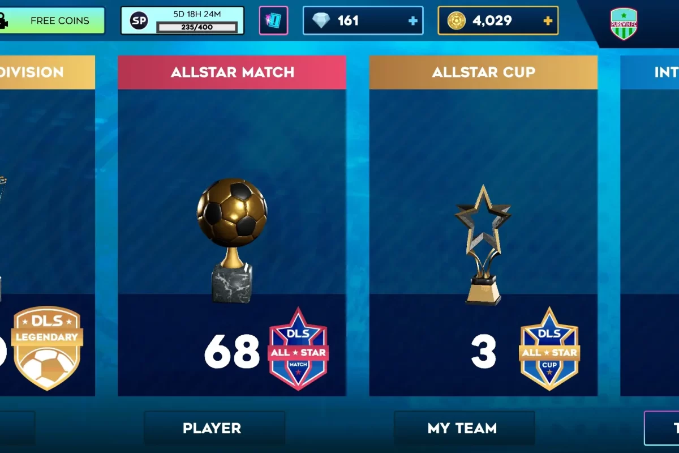Buy coins using the yellow plus
The width and height of the screenshot is (679, 453).
pyautogui.click(x=547, y=21)
